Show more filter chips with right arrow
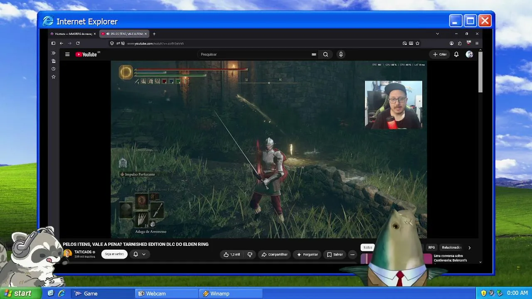This screenshot has width=532, height=299. tap(470, 248)
